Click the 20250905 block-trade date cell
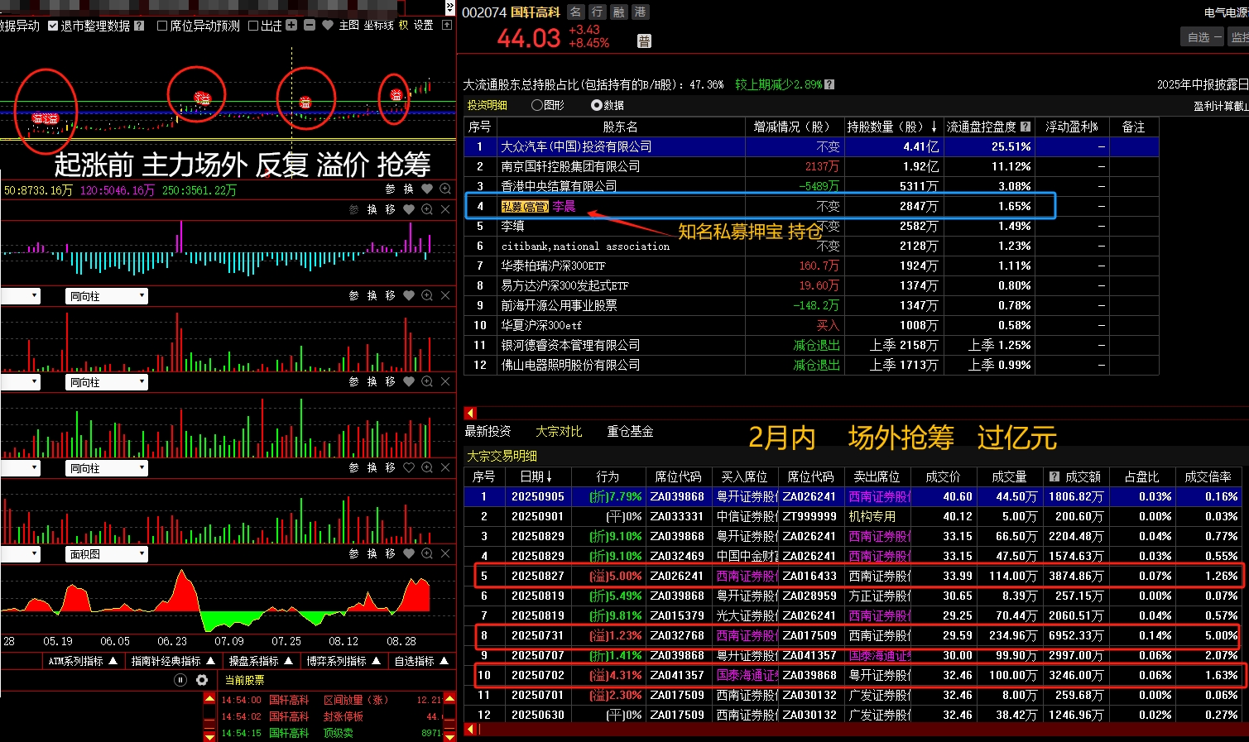Screen dimensions: 1249x742 tap(537, 496)
